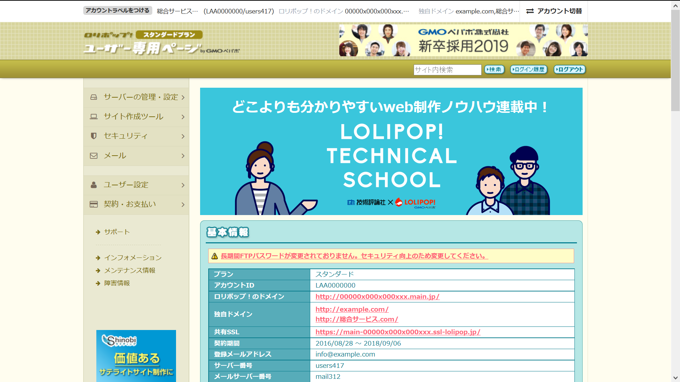Click the credit card icon beside 契約・お支払い
The width and height of the screenshot is (680, 382).
(x=93, y=204)
